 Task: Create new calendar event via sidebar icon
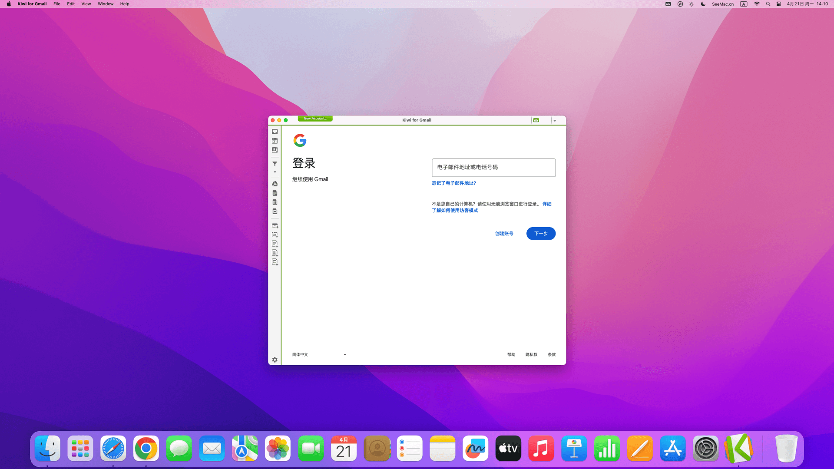click(x=275, y=234)
